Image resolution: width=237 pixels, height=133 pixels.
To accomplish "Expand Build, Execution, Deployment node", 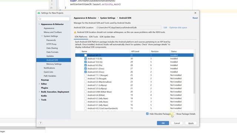I will [x=39, y=92].
